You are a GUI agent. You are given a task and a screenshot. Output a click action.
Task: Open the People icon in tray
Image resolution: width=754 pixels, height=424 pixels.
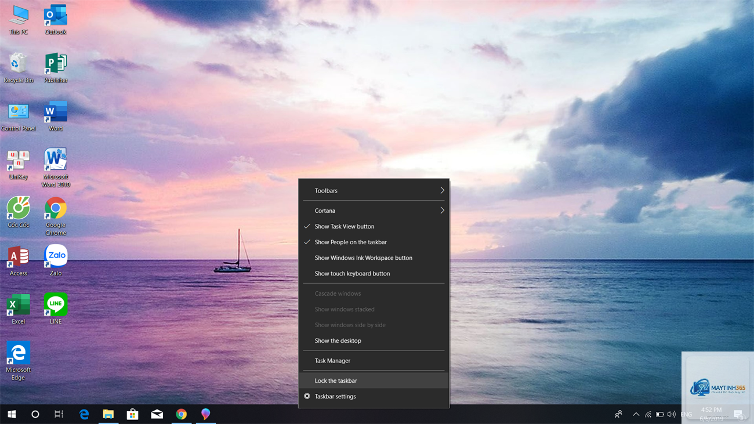click(618, 414)
